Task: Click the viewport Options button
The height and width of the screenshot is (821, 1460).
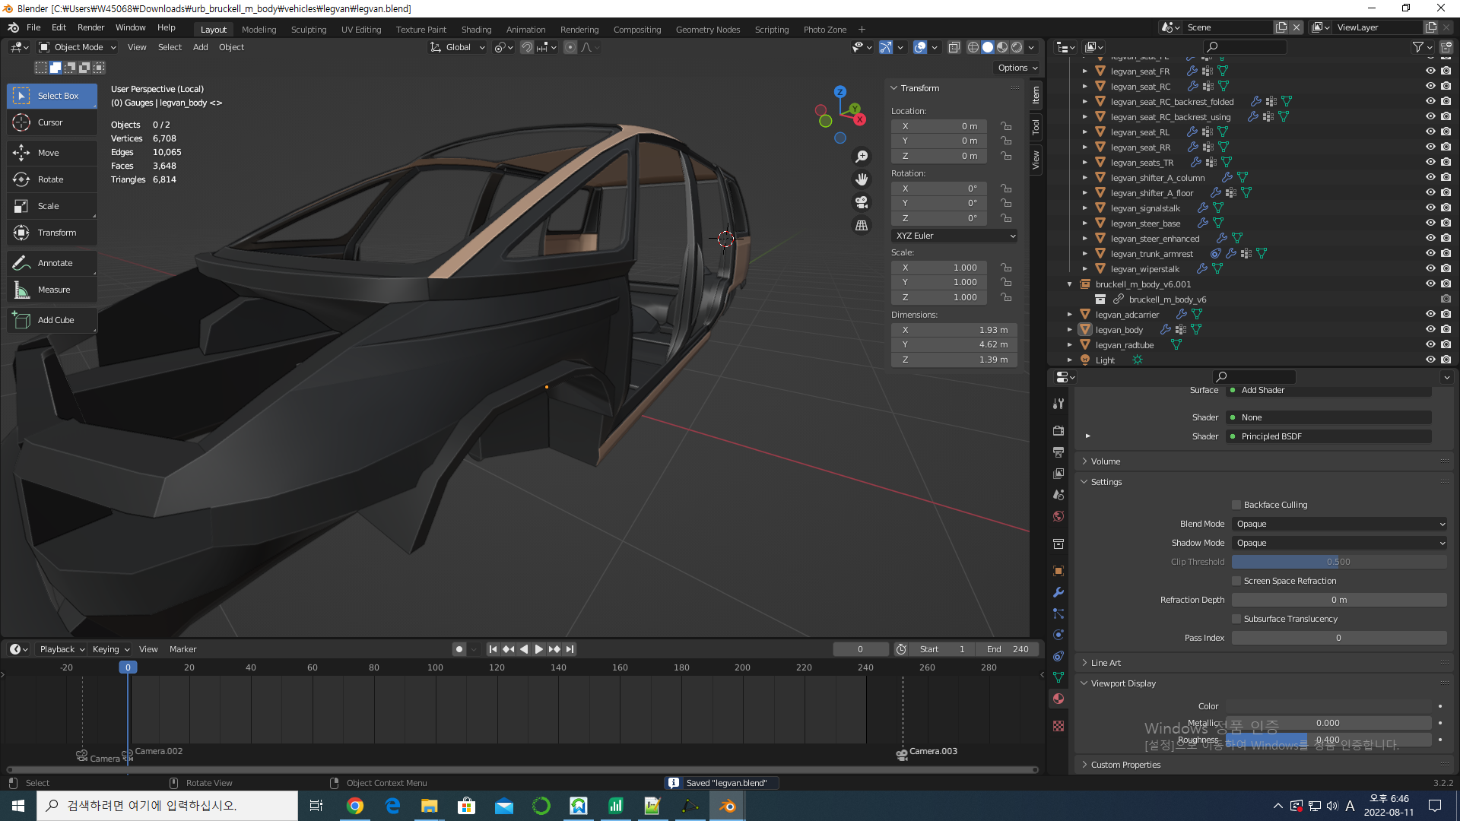Action: (1017, 68)
